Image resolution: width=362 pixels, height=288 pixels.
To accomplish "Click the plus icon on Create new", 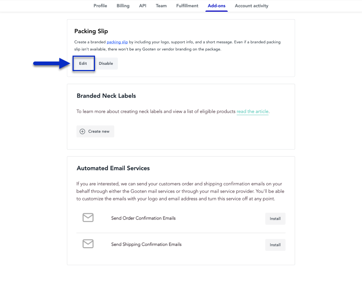I will pyautogui.click(x=82, y=131).
